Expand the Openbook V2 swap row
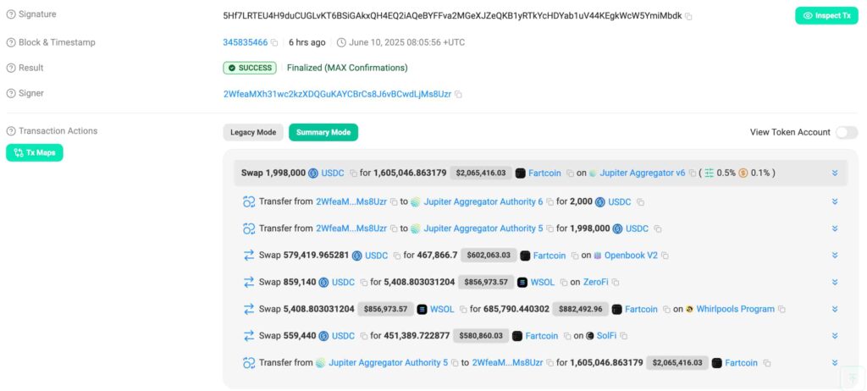The height and width of the screenshot is (391, 867). click(835, 256)
